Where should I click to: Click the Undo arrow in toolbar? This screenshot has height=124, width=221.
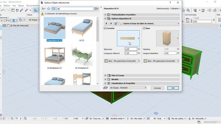tap(3, 10)
